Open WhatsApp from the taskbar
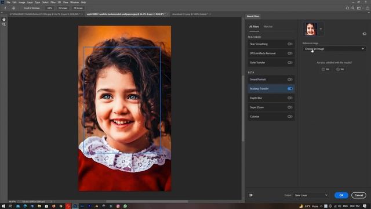Image resolution: width=371 pixels, height=209 pixels. pyautogui.click(x=125, y=206)
